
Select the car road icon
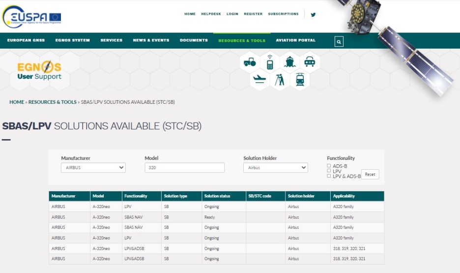coord(310,62)
